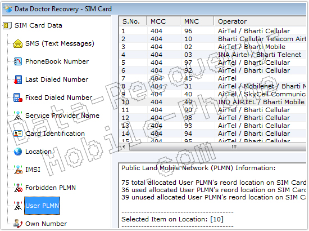Click the horizontal scrollbar thumb

(x=218, y=147)
